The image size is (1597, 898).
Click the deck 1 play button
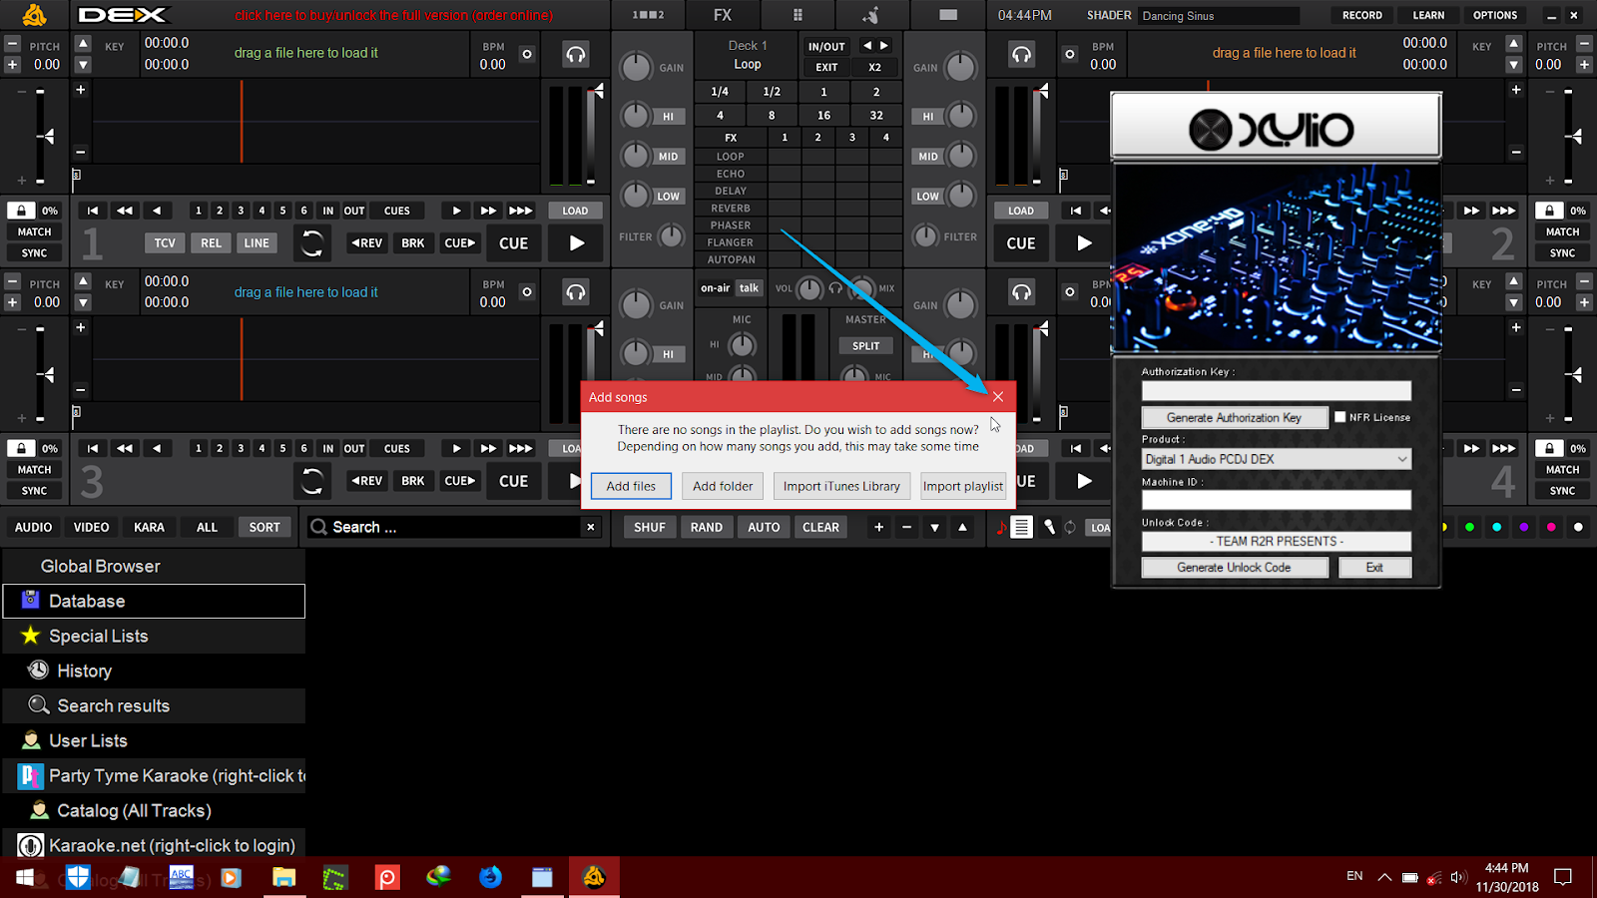[x=576, y=242]
